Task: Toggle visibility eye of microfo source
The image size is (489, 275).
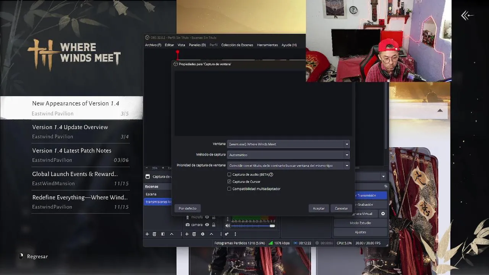Action: pyautogui.click(x=207, y=217)
